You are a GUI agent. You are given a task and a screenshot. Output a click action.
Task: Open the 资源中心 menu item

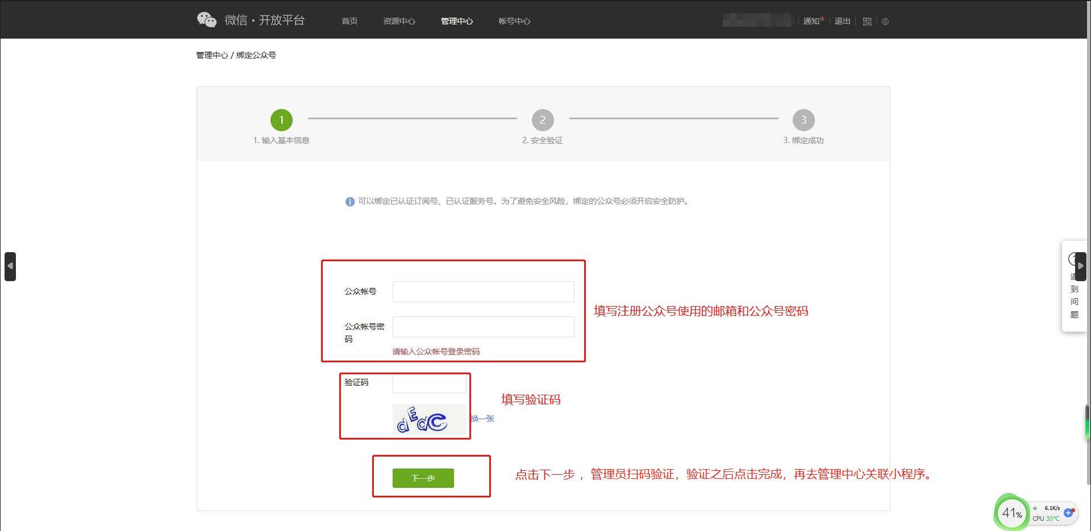[x=399, y=21]
